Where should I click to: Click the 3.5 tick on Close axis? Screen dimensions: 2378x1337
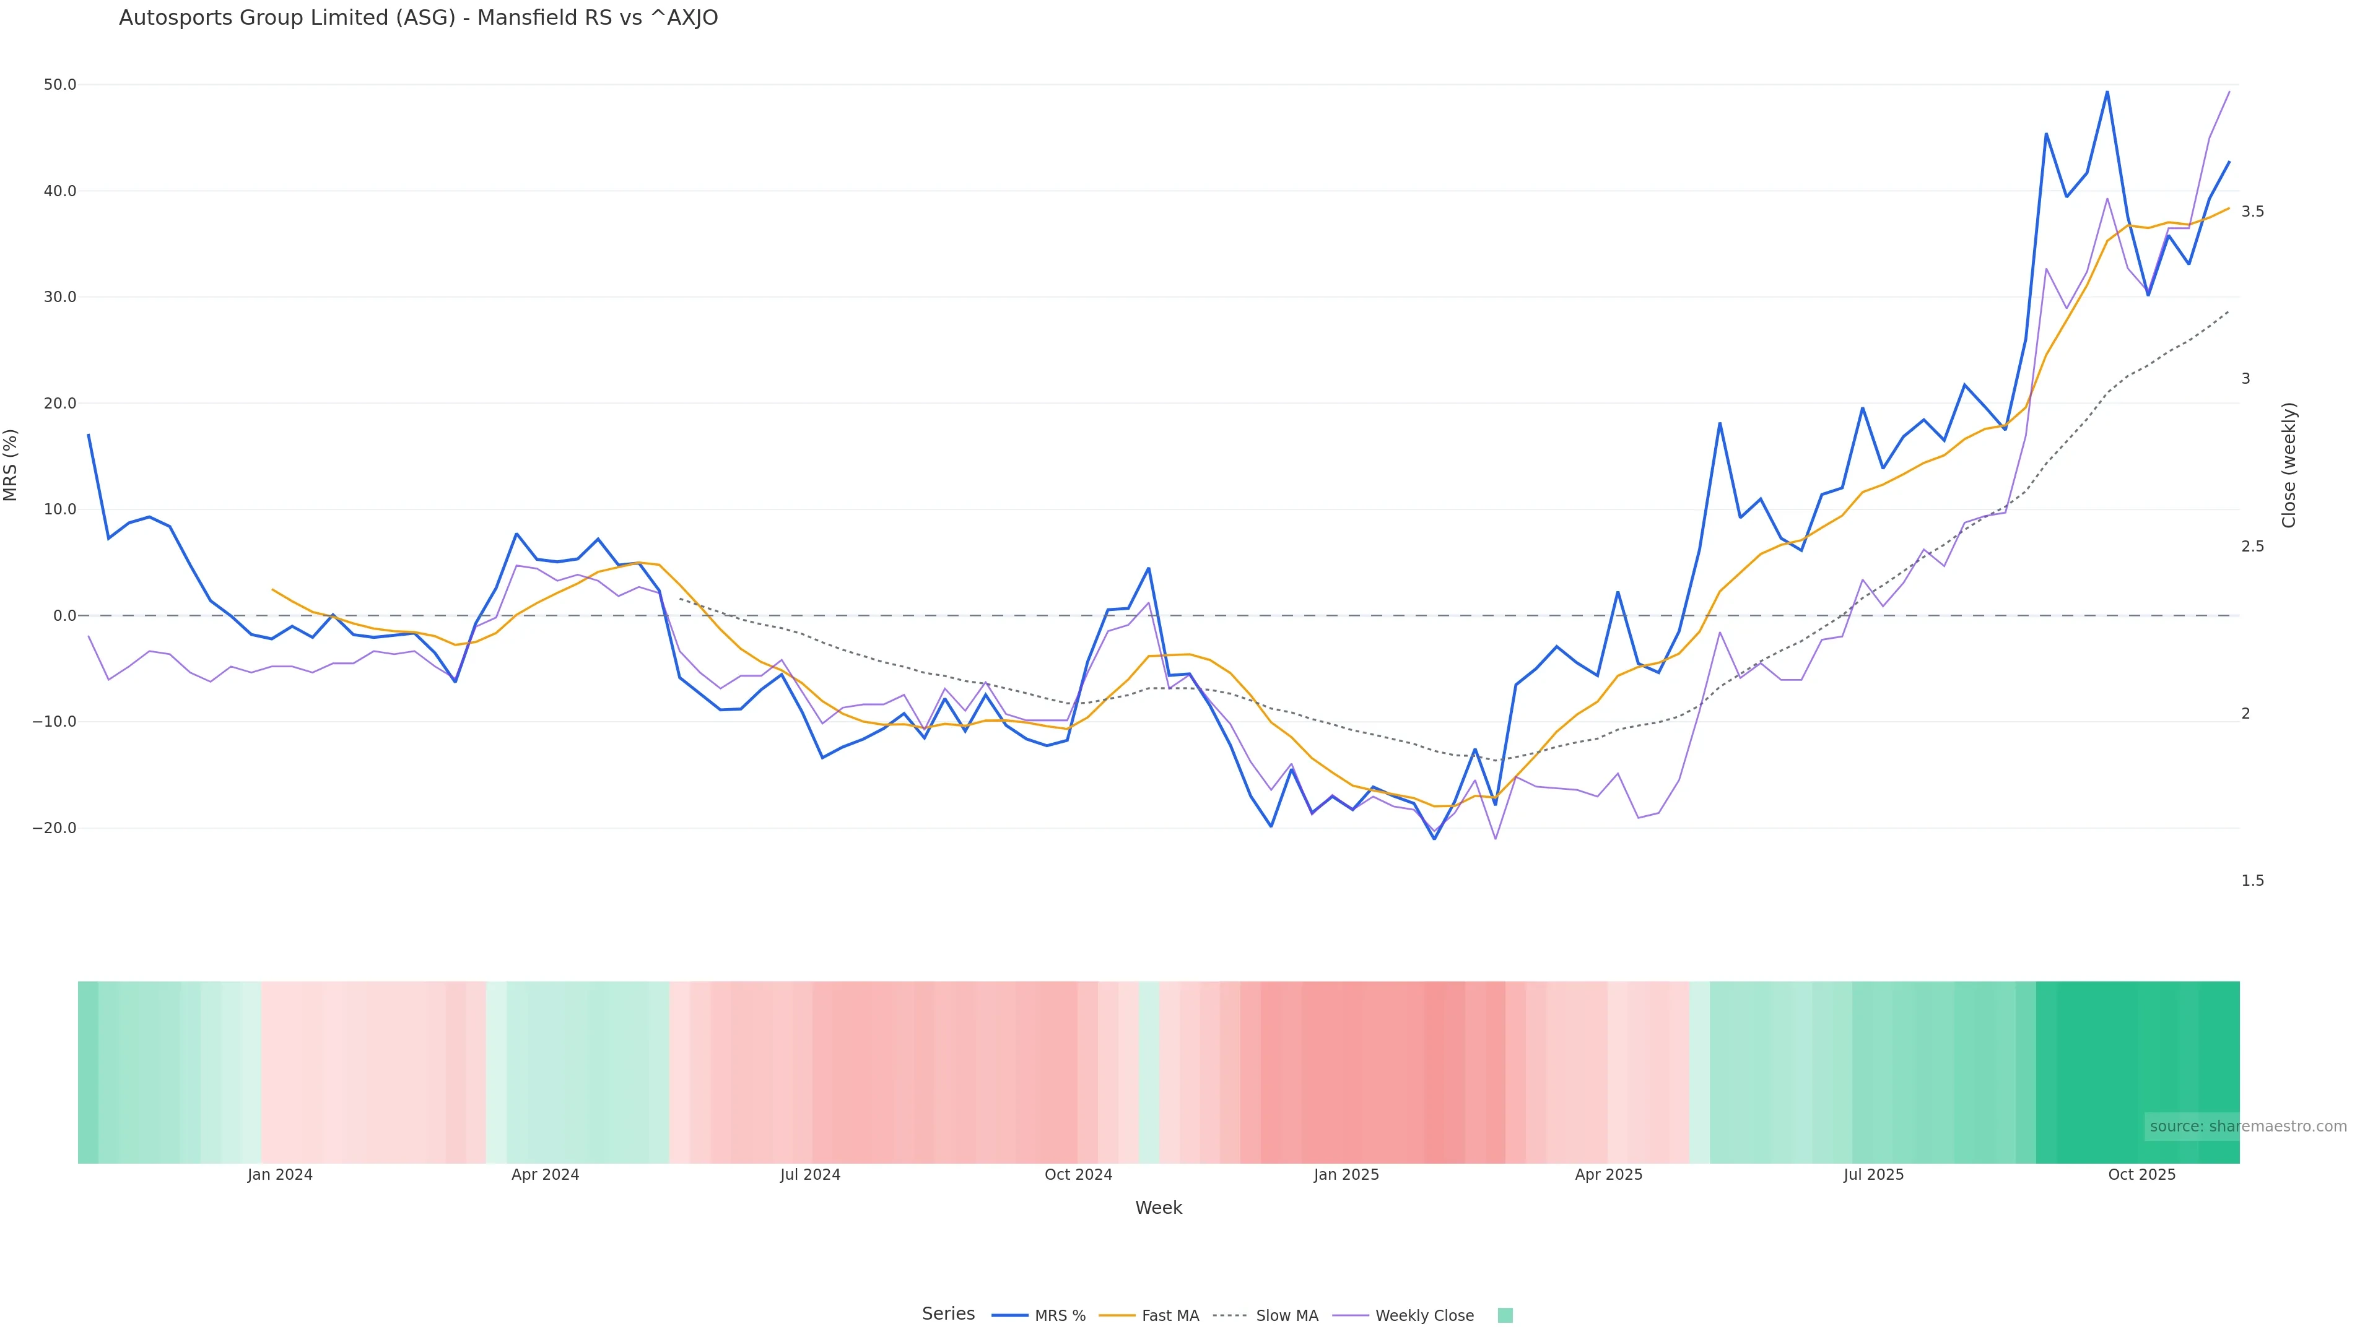pos(2252,211)
